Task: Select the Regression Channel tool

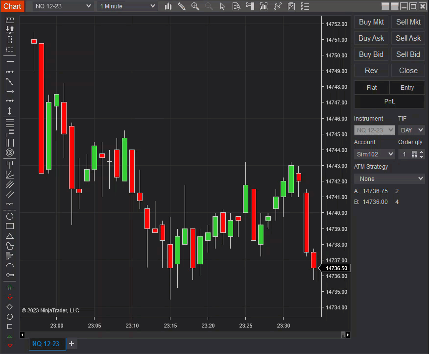Action: tap(10, 184)
